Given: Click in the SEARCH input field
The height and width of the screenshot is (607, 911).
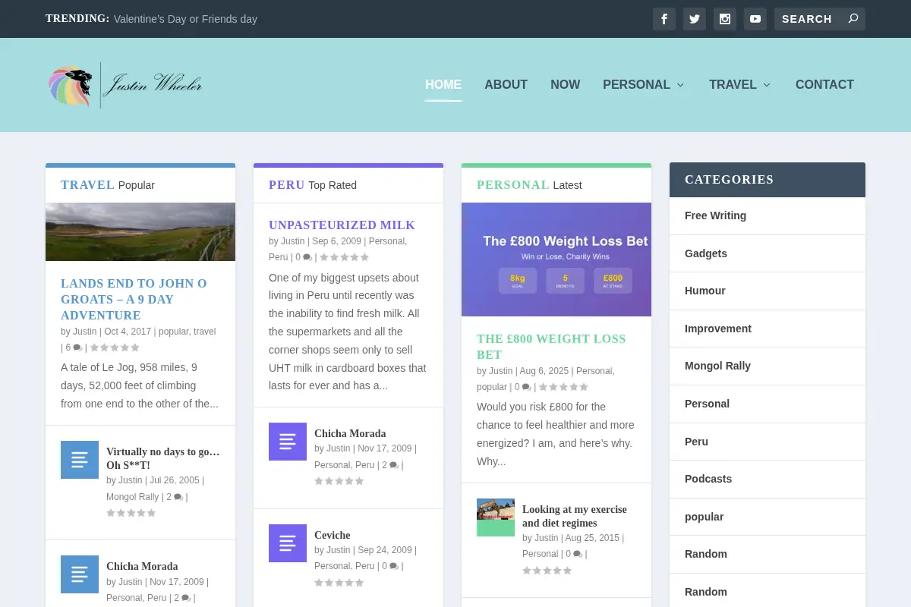Looking at the screenshot, I should tap(809, 19).
